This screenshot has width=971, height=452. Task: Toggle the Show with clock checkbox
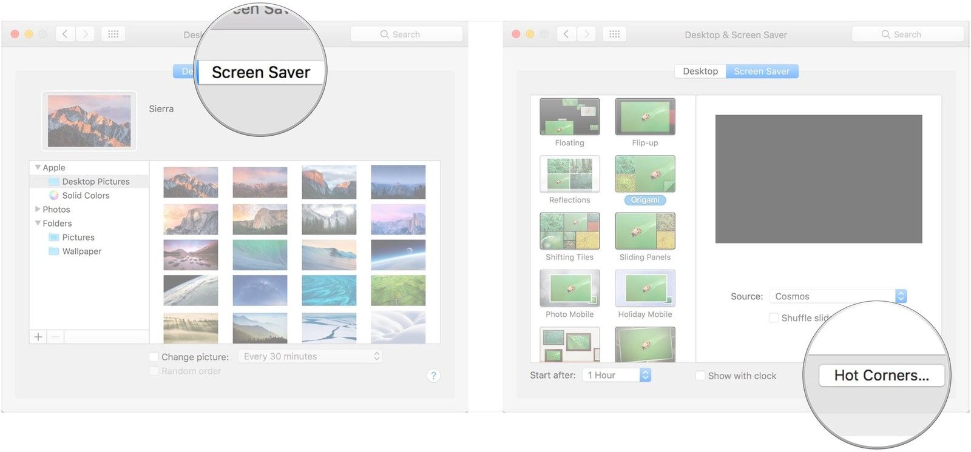point(700,376)
